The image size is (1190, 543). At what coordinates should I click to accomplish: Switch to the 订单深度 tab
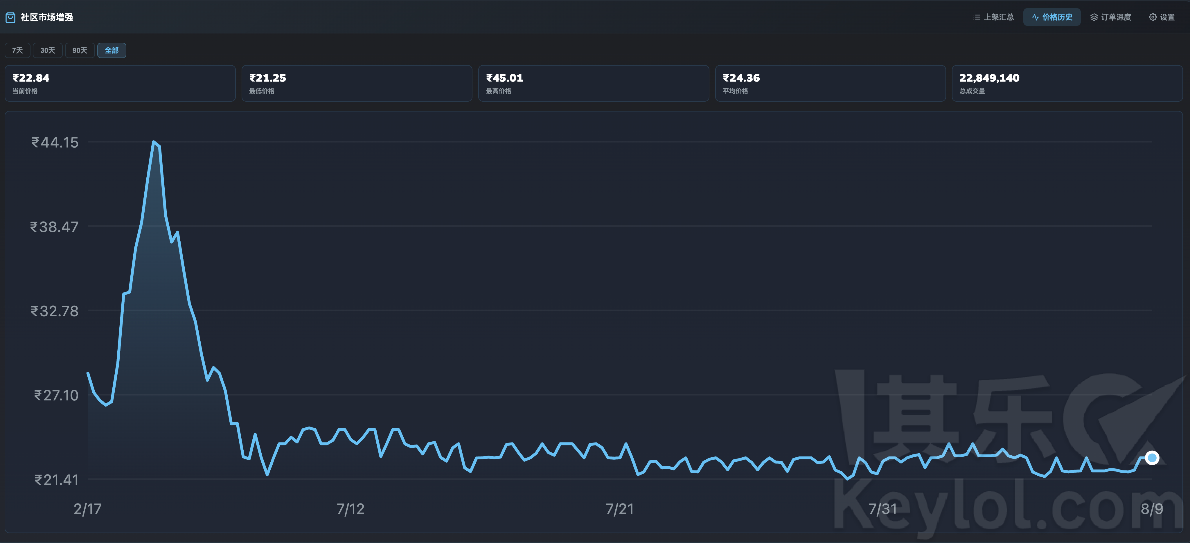pos(1110,17)
